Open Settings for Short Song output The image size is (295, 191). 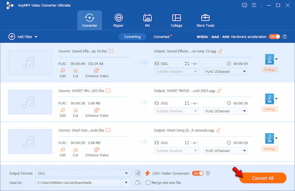tap(269, 149)
